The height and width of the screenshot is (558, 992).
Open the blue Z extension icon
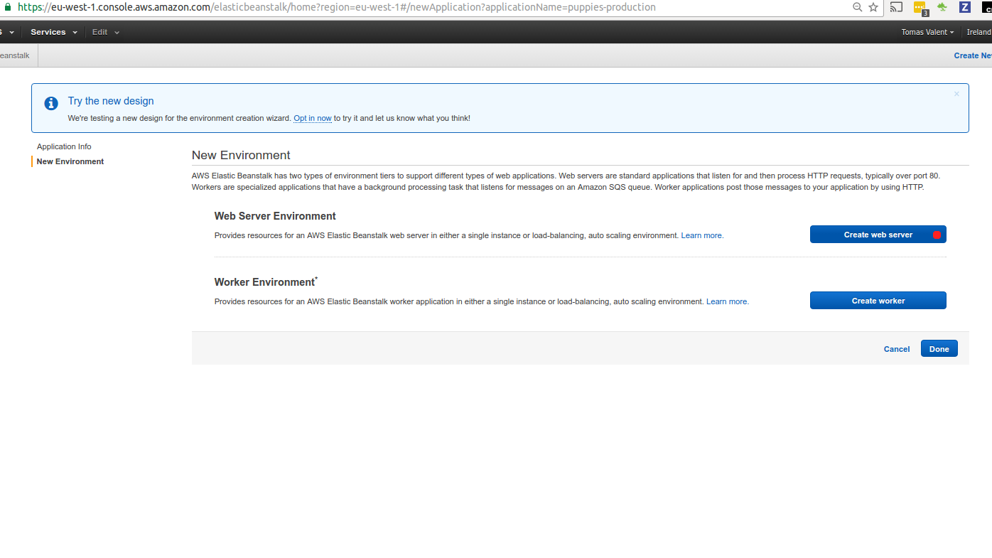[964, 7]
